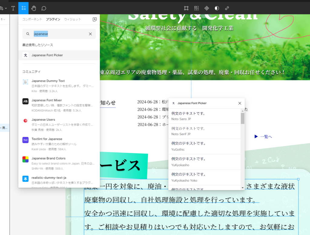310x235 pixels.
Task: Click the ービス heading on the teal banner
Action: [120, 165]
